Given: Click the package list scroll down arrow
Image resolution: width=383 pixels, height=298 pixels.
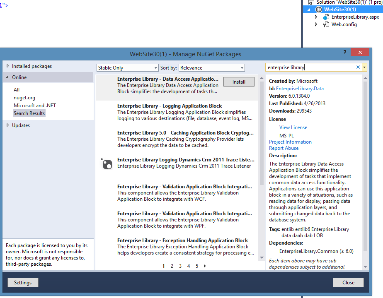Looking at the screenshot, I should [262, 257].
